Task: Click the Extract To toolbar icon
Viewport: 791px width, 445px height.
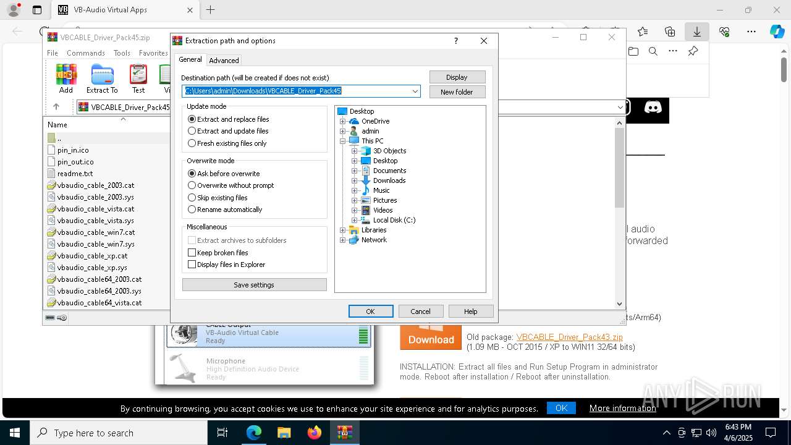Action: [x=102, y=78]
